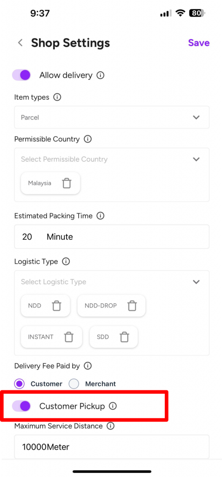Viewport: 222px width, 477px height.
Task: Show info for Allow delivery
Action: (x=101, y=75)
